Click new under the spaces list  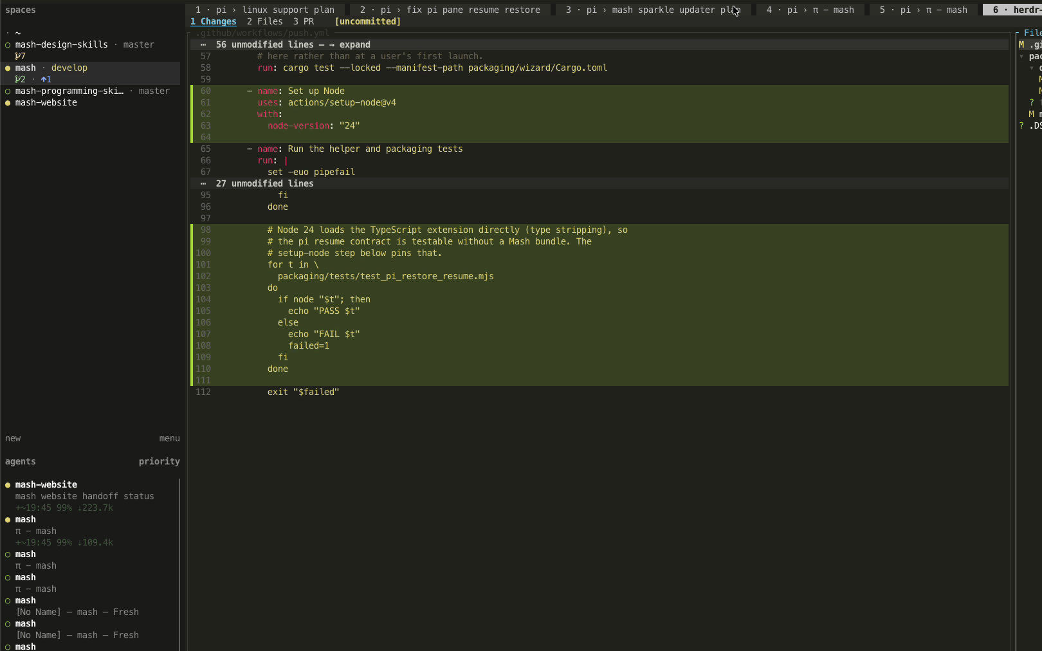(13, 439)
